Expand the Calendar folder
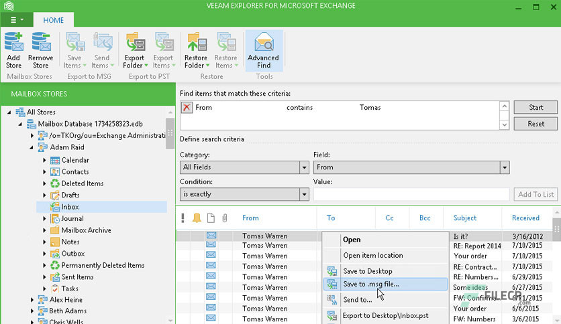 tap(44, 160)
